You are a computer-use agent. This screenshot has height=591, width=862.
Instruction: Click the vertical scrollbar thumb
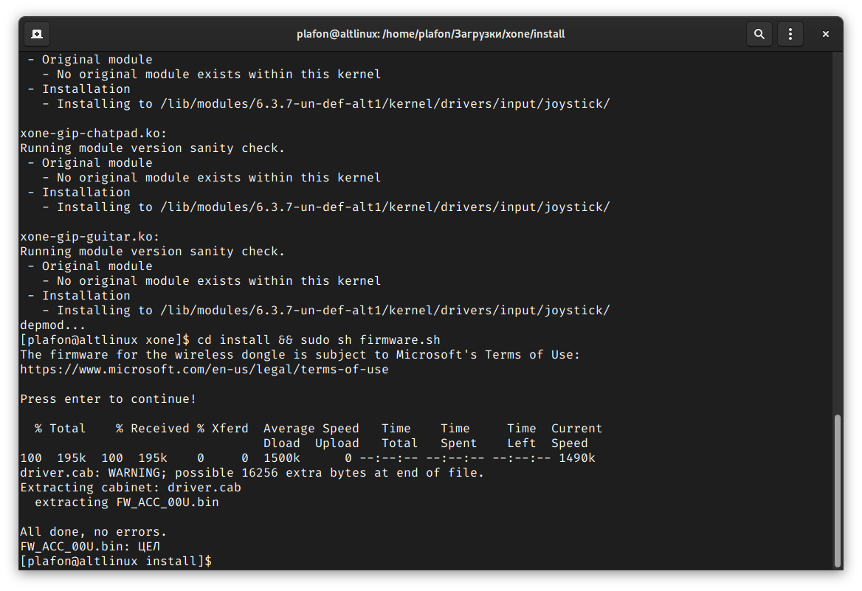coord(838,491)
